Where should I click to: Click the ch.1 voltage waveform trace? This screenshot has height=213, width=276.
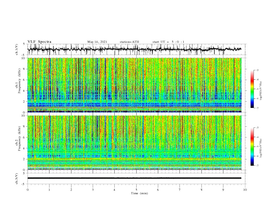point(134,49)
